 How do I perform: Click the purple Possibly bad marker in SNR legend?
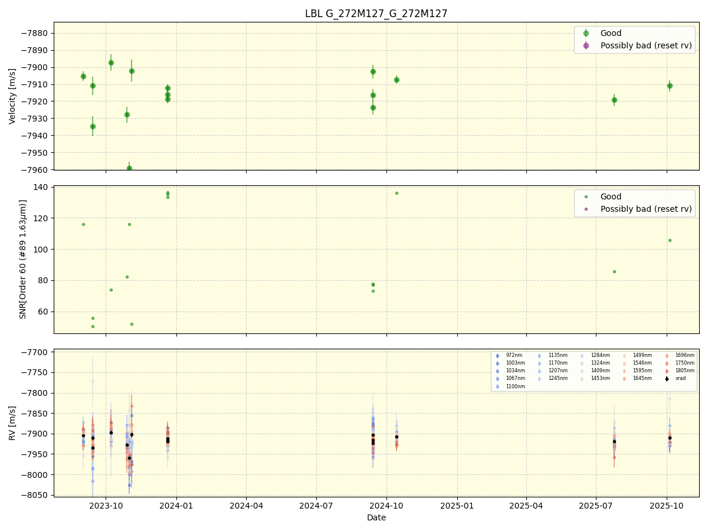coord(586,209)
